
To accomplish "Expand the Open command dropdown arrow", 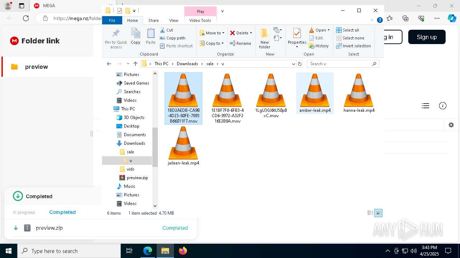I will 328,30.
